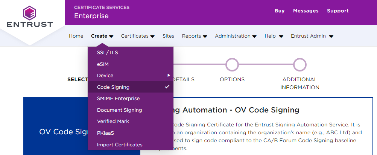
Task: Open the Entrust Admin account menu
Action: tap(312, 36)
